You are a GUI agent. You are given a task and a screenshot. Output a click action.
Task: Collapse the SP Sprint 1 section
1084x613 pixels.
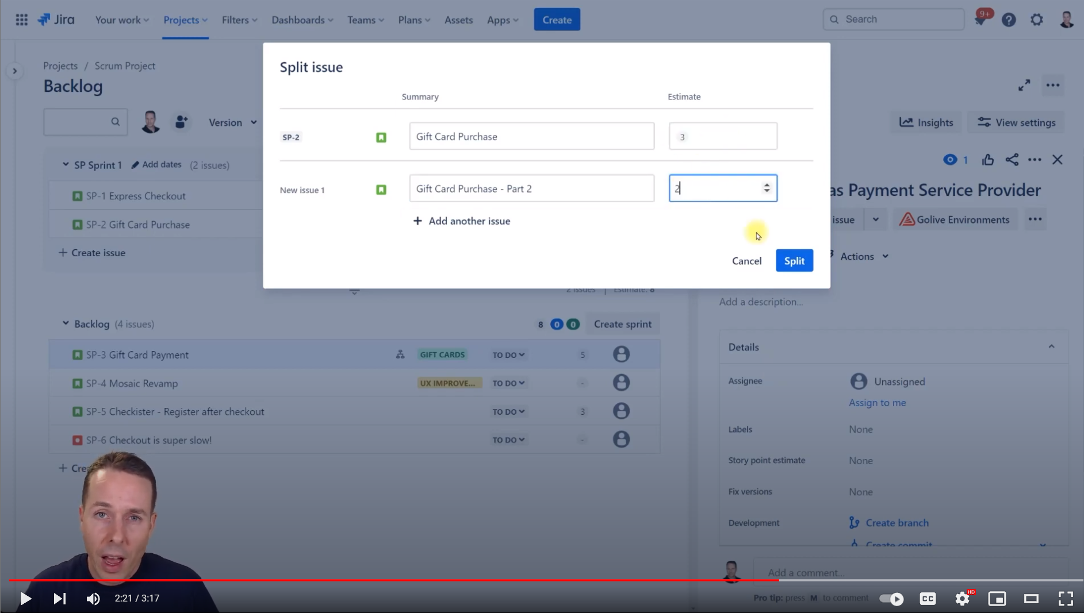point(66,165)
